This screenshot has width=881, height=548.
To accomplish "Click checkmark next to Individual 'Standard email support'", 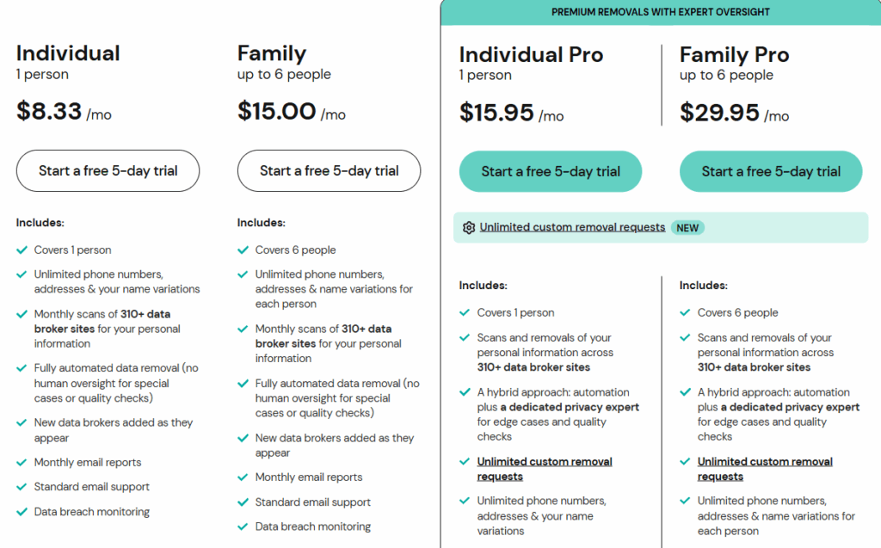I will [22, 487].
